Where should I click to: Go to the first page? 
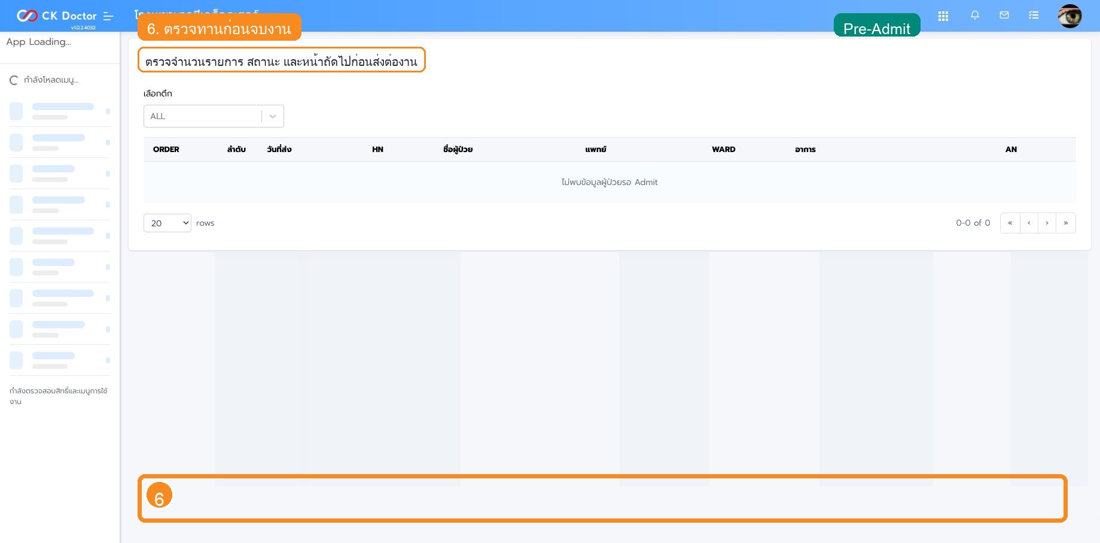point(1010,223)
